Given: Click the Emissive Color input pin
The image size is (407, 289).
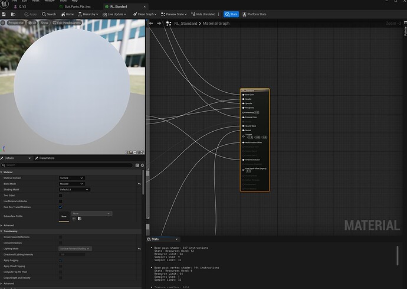Looking at the screenshot, I should point(244,117).
